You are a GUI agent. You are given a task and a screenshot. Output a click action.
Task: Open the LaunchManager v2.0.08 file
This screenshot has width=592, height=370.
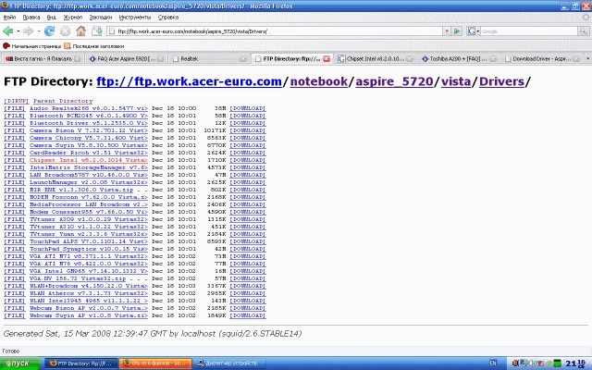coord(89,182)
